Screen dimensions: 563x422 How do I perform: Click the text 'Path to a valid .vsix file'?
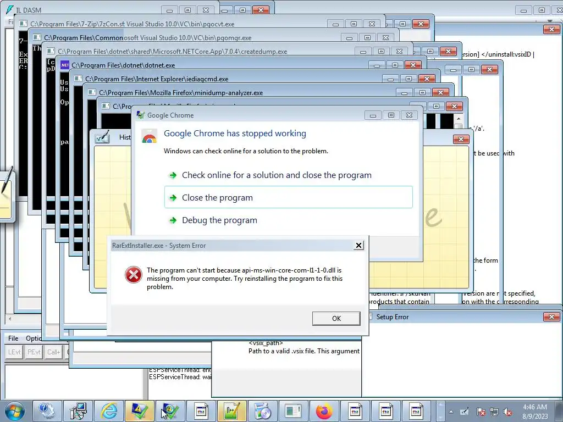click(x=281, y=351)
